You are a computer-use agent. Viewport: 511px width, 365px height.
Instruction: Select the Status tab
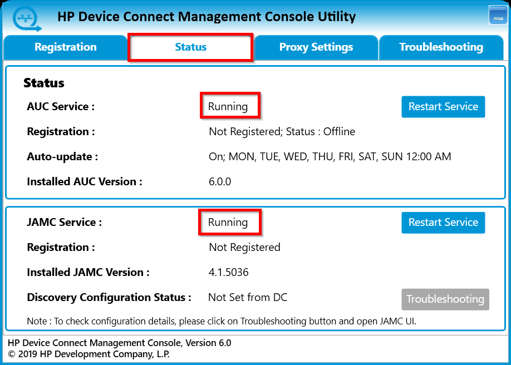[x=190, y=47]
